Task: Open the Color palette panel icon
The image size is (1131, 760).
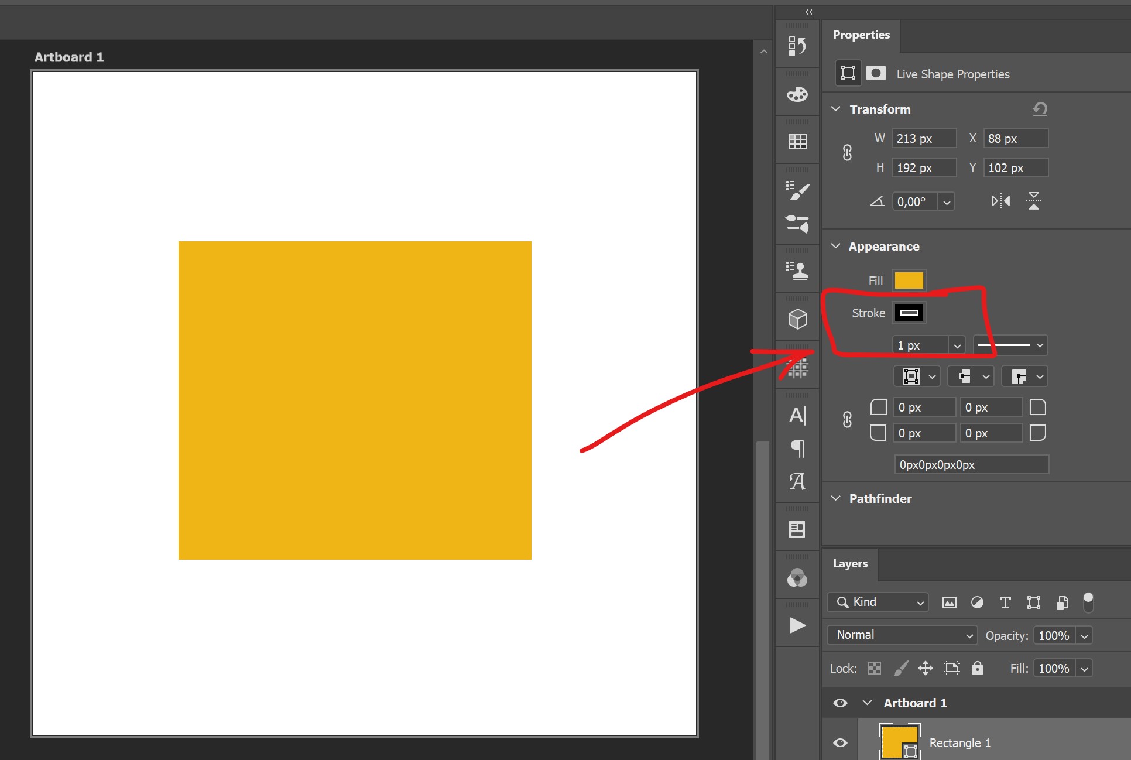Action: point(797,94)
